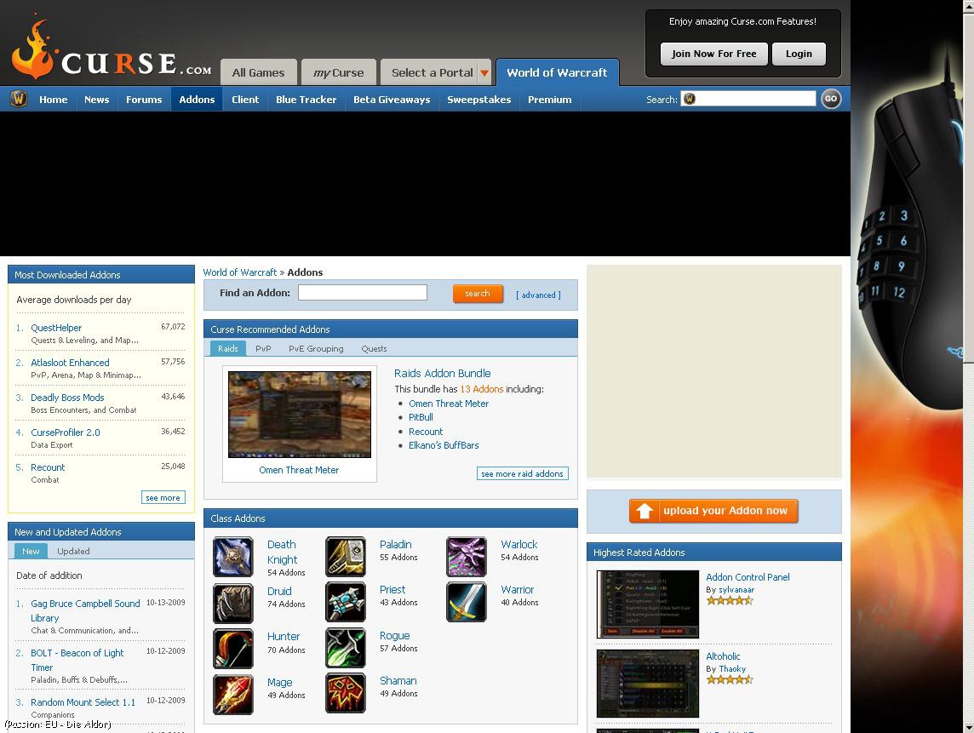
Task: Open the Omen Threat Meter screenshot thumbnail
Action: [x=300, y=415]
